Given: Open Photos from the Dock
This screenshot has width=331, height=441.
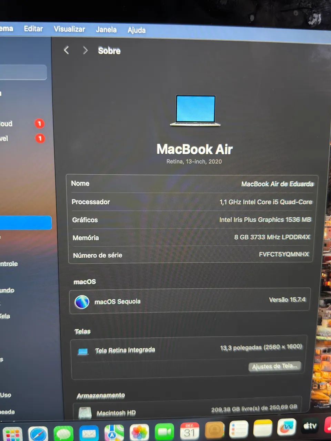Looking at the screenshot, I should click(x=139, y=432).
